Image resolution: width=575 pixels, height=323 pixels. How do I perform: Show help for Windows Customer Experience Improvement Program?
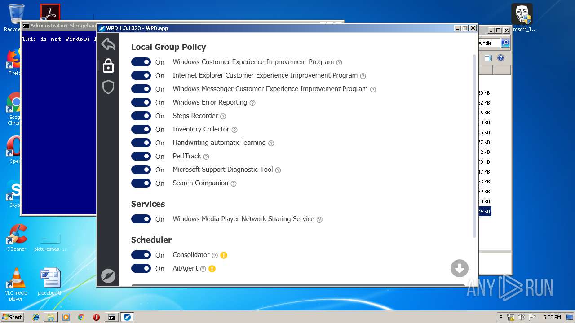(339, 62)
